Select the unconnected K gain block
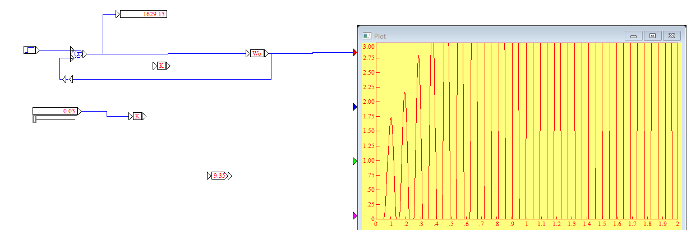This screenshot has height=230, width=691. (x=161, y=66)
